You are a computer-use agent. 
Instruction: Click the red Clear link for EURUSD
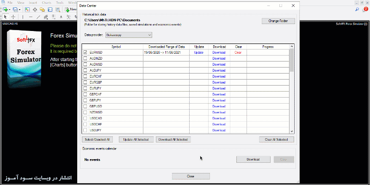tap(238, 52)
